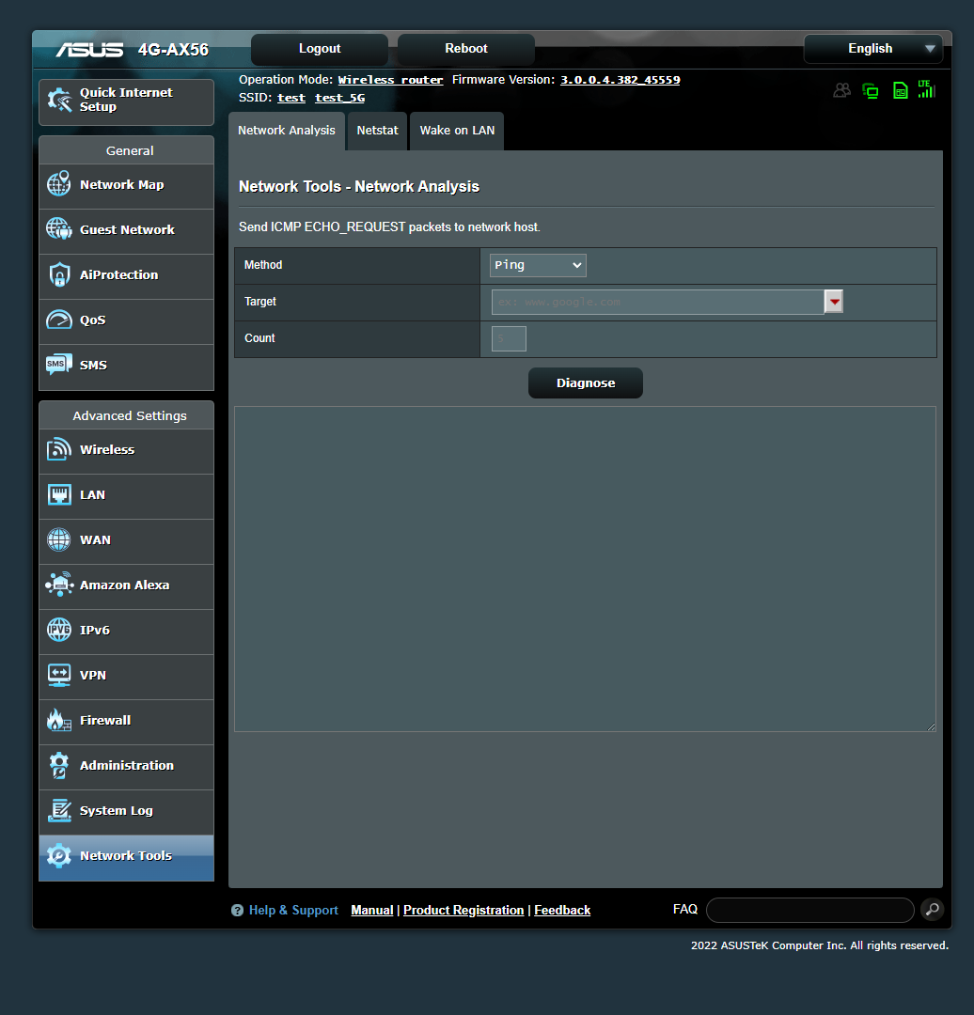974x1015 pixels.
Task: Click the Administration gear icon
Action: click(59, 765)
